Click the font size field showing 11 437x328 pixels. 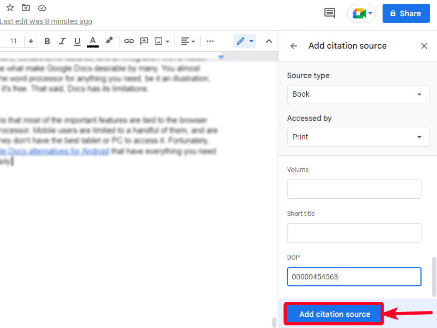(x=13, y=41)
